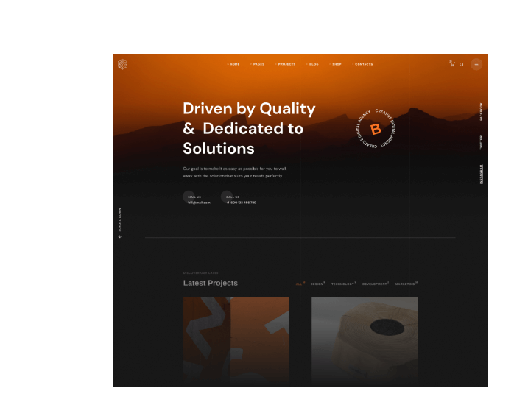Open the wooden block project thumbnail
Viewport: 514px width, 419px height.
click(365, 339)
